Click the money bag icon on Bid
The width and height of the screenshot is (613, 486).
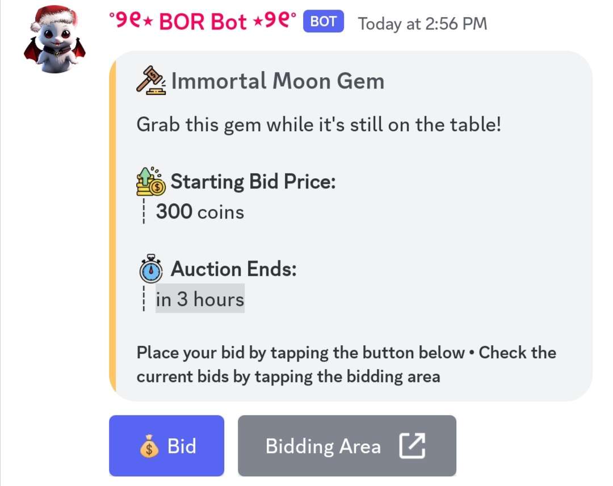tap(149, 446)
